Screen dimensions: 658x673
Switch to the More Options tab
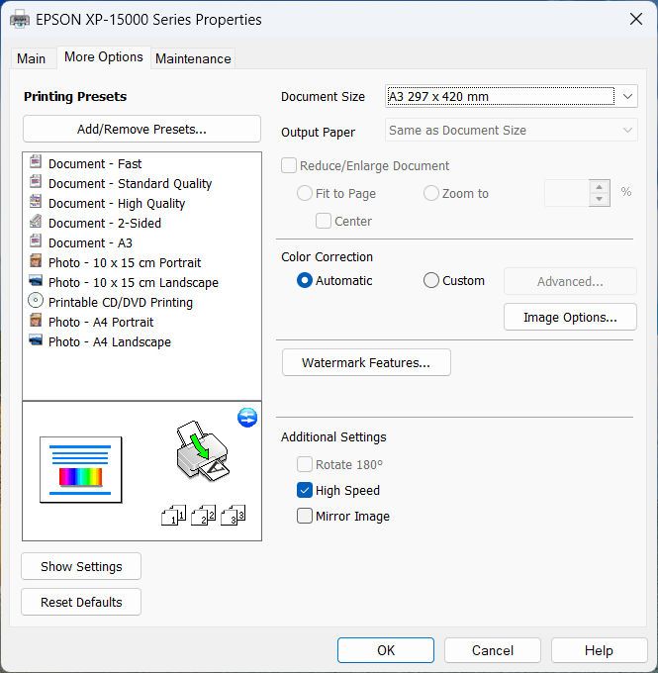pyautogui.click(x=104, y=57)
